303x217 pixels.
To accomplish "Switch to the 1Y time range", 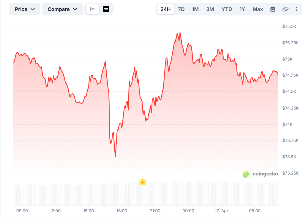I will pos(242,9).
